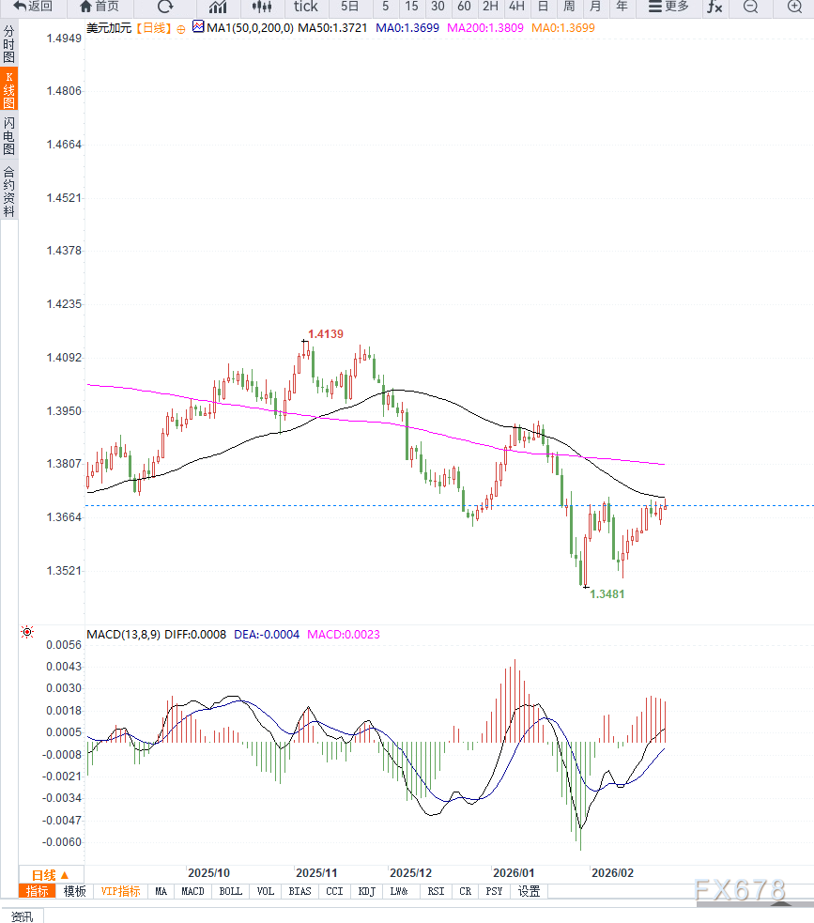
Task: Expand the 更多 menu in toolbar
Action: (668, 7)
